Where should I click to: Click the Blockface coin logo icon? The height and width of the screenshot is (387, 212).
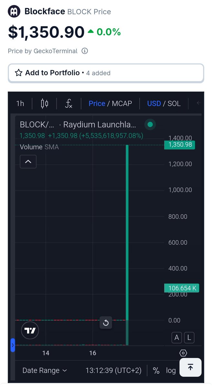14,11
